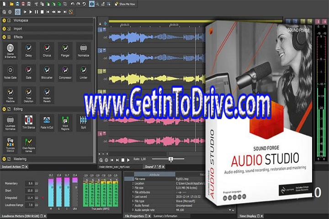This screenshot has height=219, width=329.
Task: Select the File name property row
Action: coord(164,179)
